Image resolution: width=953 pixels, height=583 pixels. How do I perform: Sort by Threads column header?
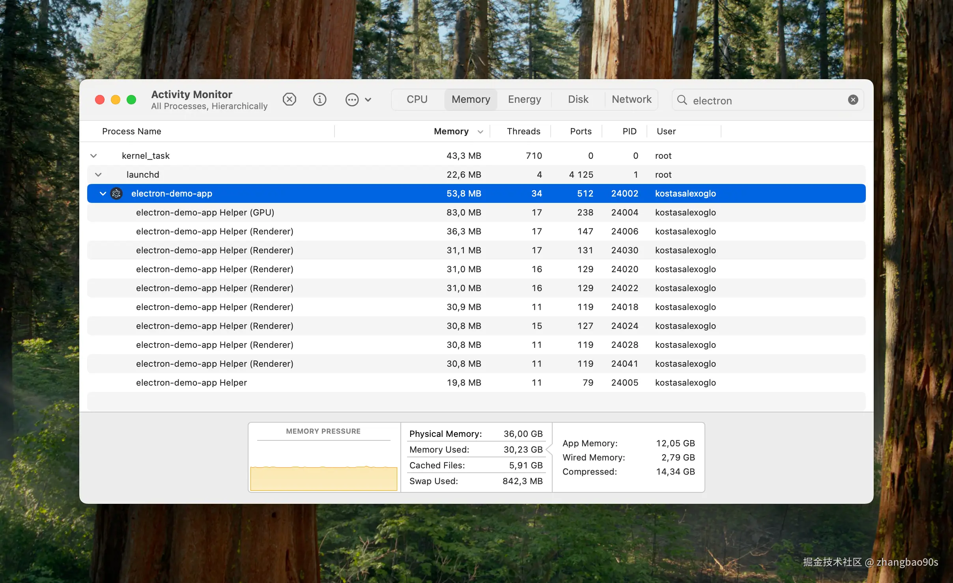[523, 131]
